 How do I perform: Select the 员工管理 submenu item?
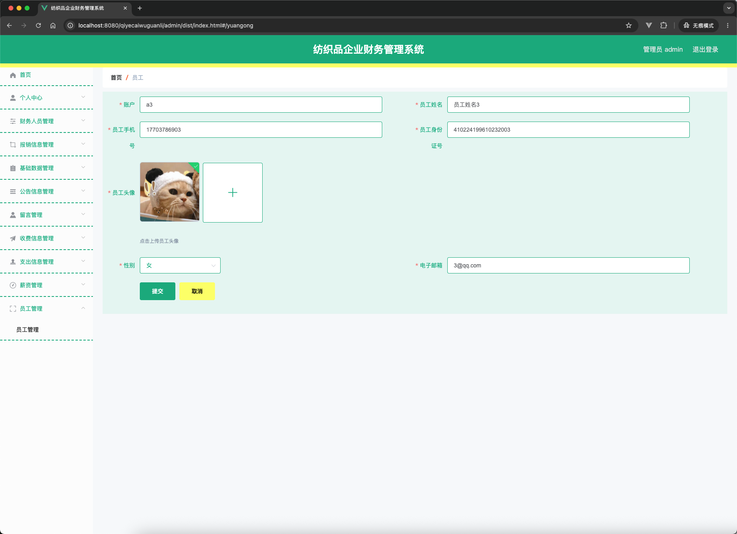coord(27,330)
